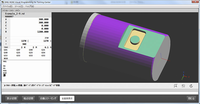Click the DMG MORI title bar app icon
Screen dimensions: 200x104
point(2,2)
